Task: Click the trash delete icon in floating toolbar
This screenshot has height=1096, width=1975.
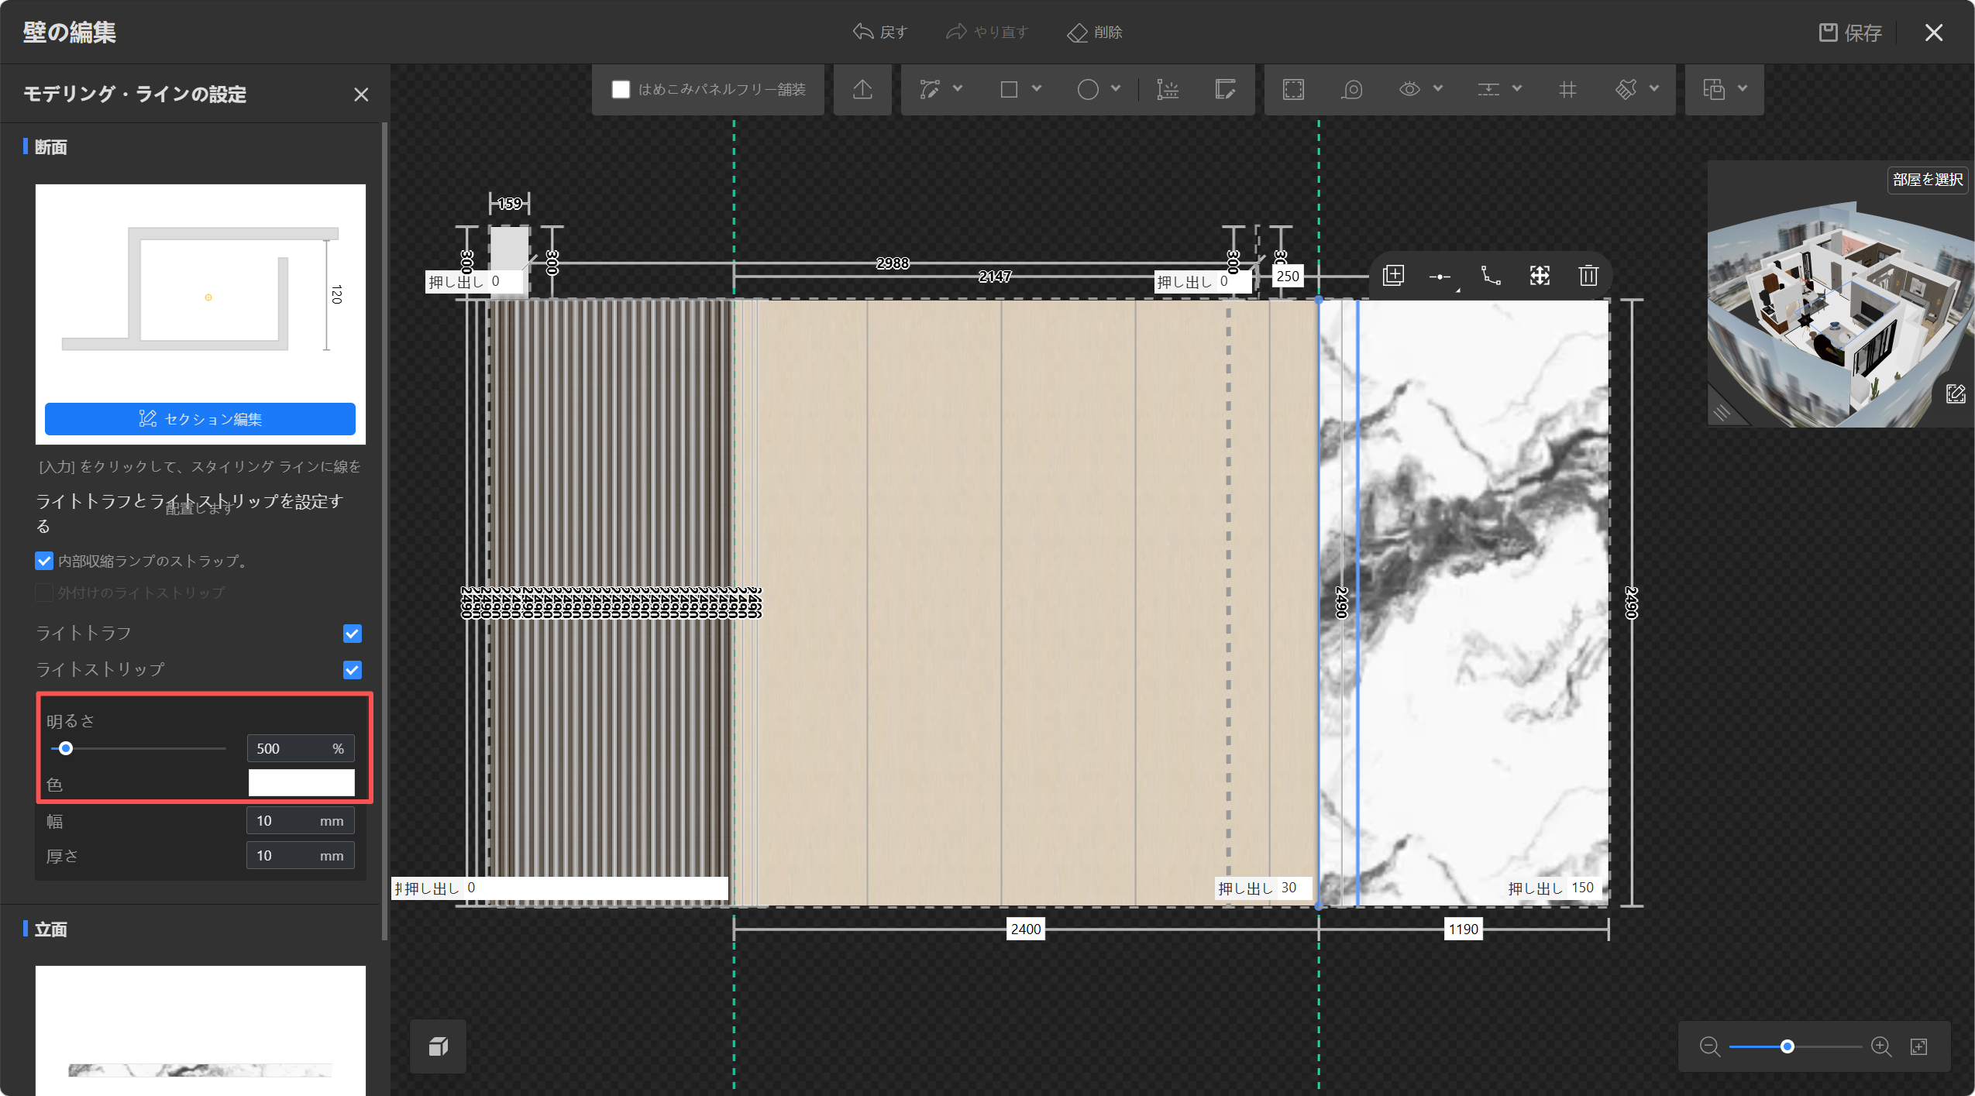Action: click(x=1588, y=276)
